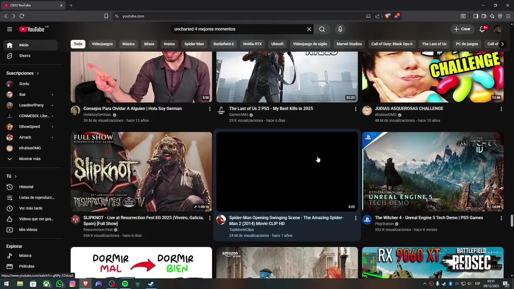Select the Todo filter chip
The width and height of the screenshot is (514, 289).
(78, 44)
